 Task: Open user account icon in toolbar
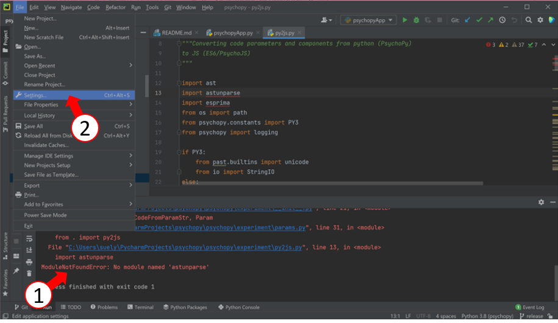click(x=326, y=20)
